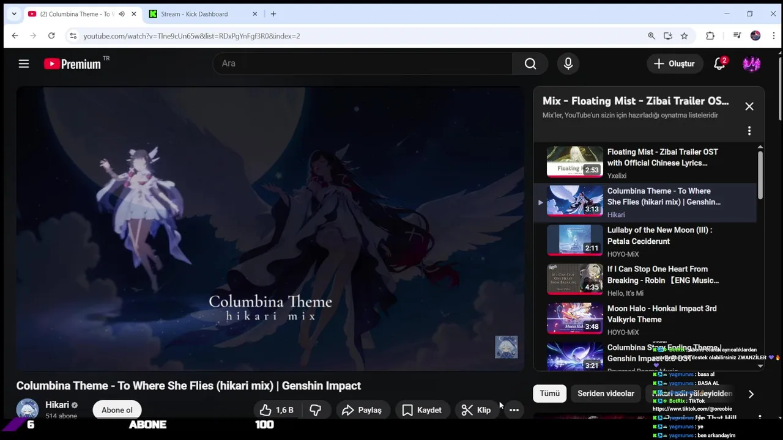Click Yxelixi channel name in playlist
Image resolution: width=783 pixels, height=440 pixels.
click(x=617, y=176)
